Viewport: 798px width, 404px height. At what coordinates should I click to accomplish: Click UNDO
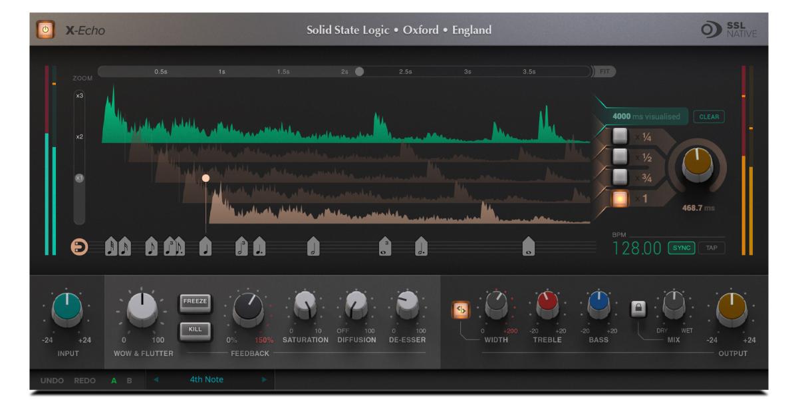click(x=51, y=381)
